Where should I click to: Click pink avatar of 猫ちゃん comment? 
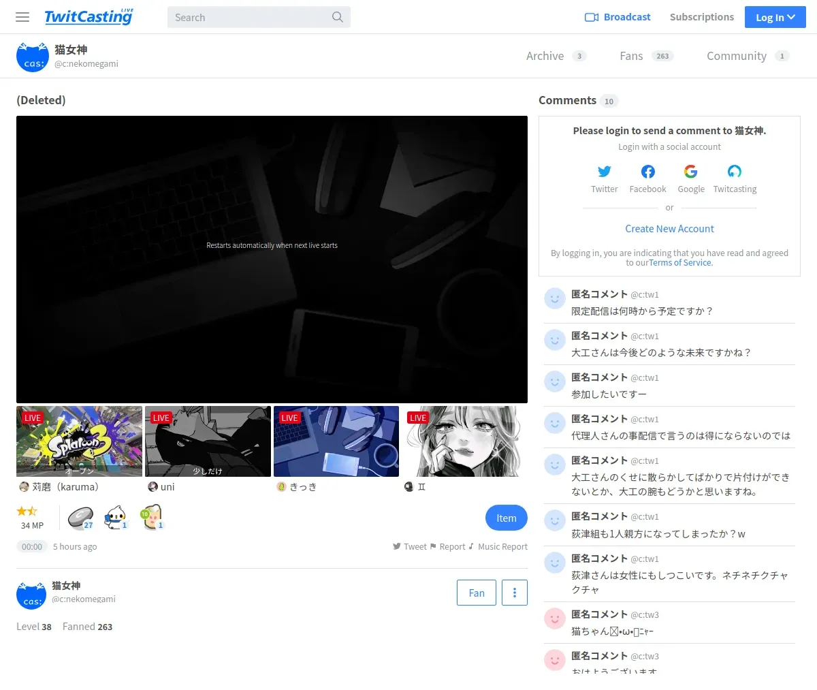coord(554,618)
